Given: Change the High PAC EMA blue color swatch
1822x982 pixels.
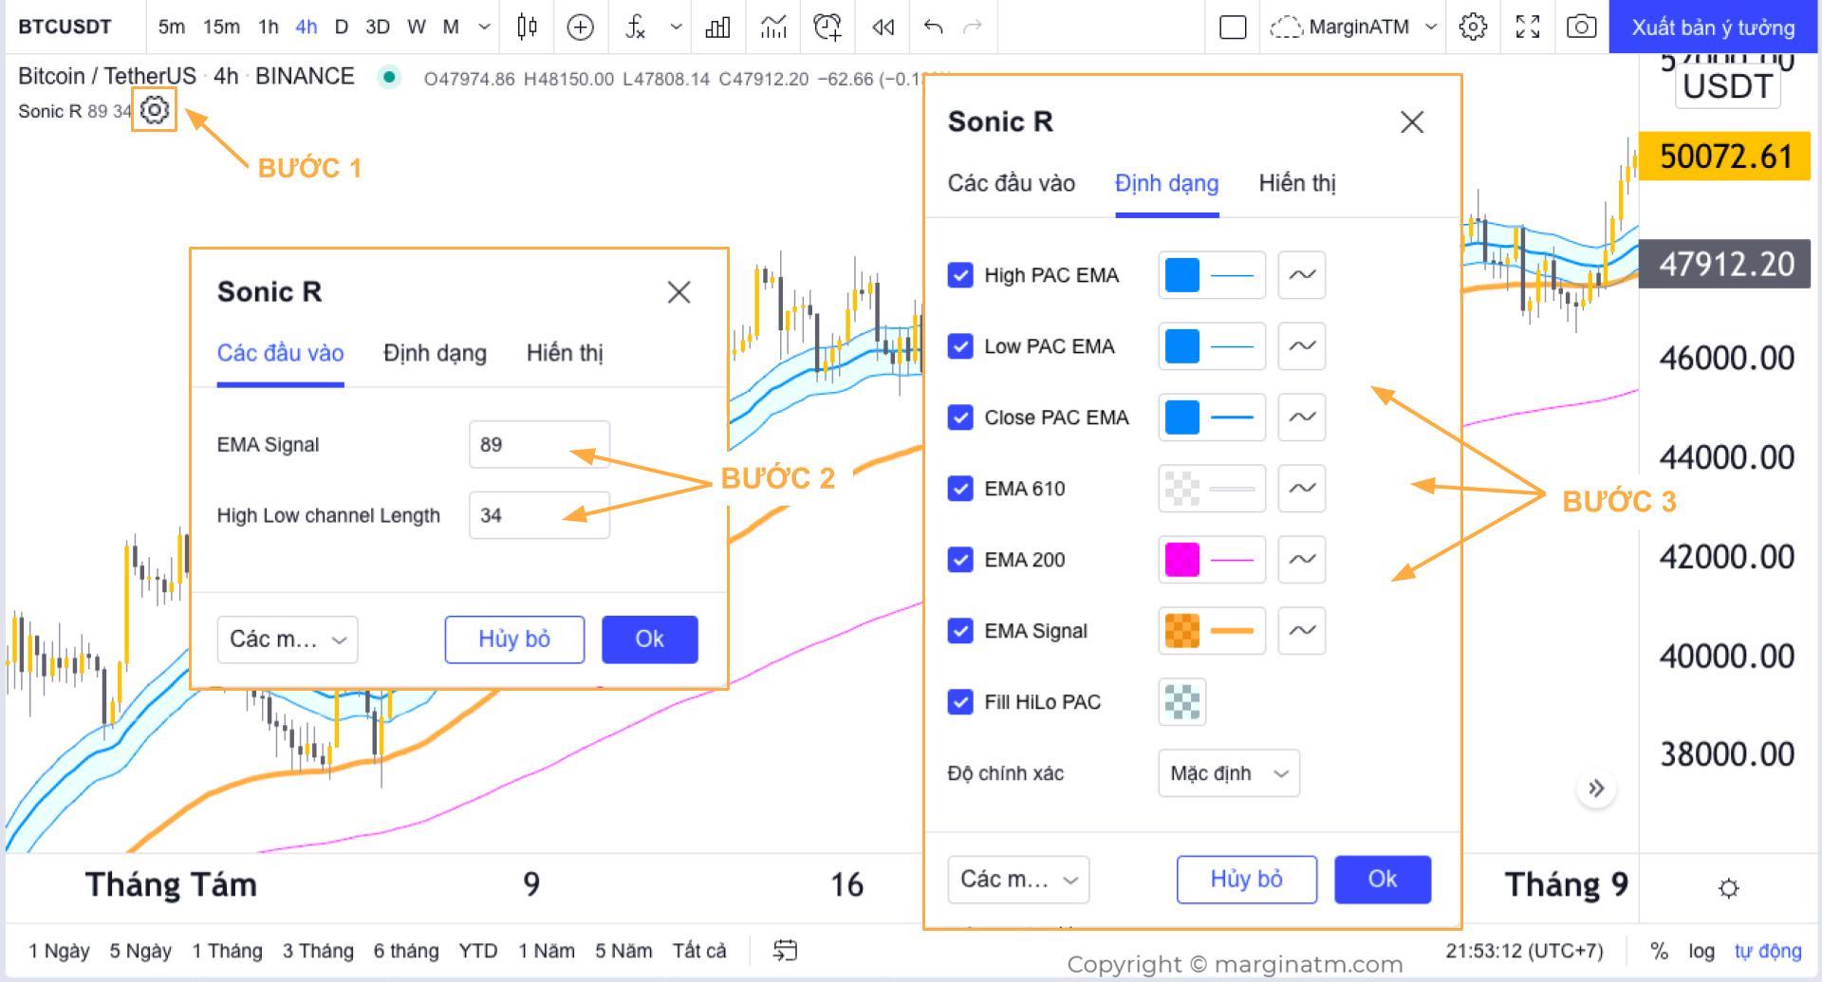Looking at the screenshot, I should pos(1182,275).
